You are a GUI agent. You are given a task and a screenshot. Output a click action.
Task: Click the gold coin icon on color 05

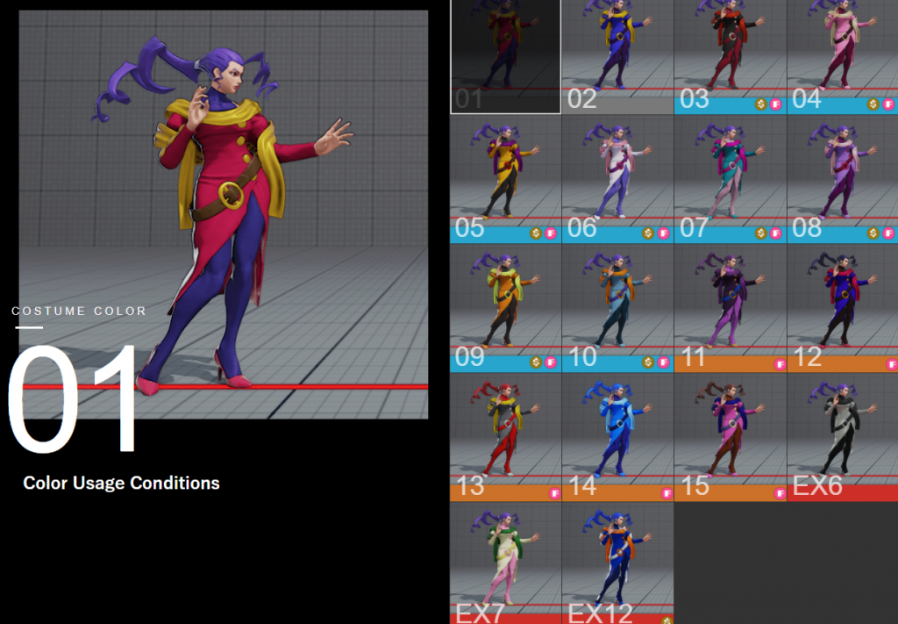tap(536, 233)
